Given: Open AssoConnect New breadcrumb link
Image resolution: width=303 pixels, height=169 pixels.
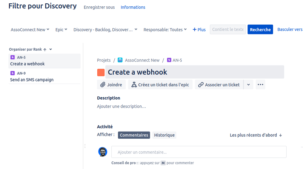Looking at the screenshot, I should 142,60.
